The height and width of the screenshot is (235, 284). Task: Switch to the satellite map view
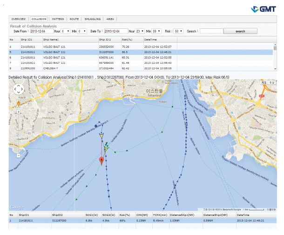click(x=271, y=82)
